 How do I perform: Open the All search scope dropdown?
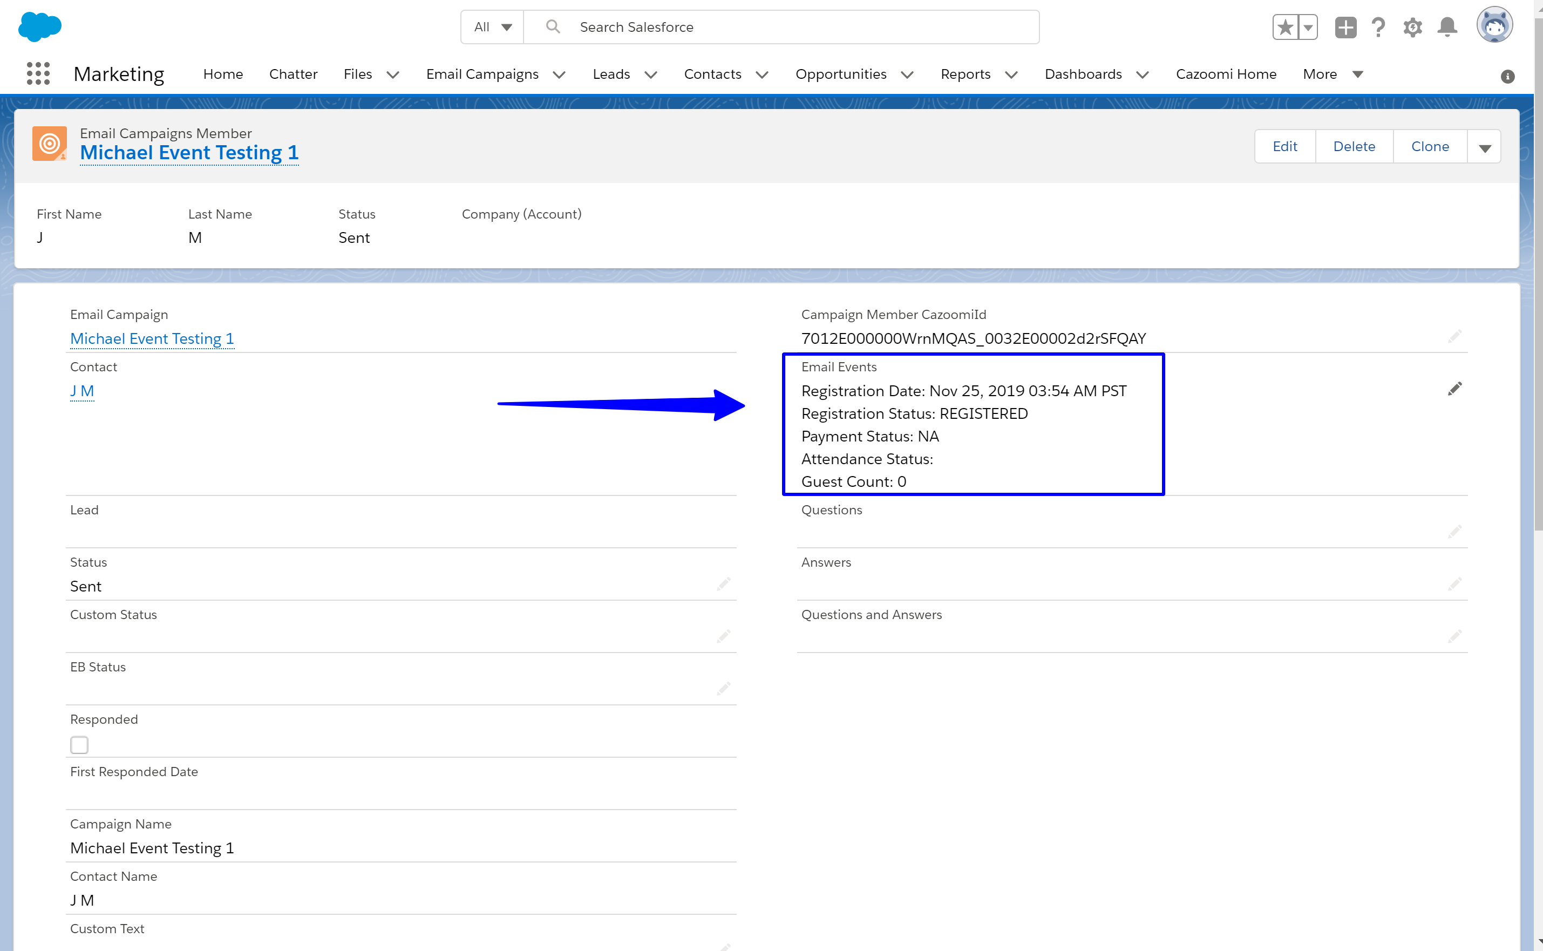point(492,27)
